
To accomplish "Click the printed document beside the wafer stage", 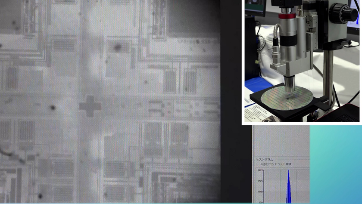I will tap(255, 114).
